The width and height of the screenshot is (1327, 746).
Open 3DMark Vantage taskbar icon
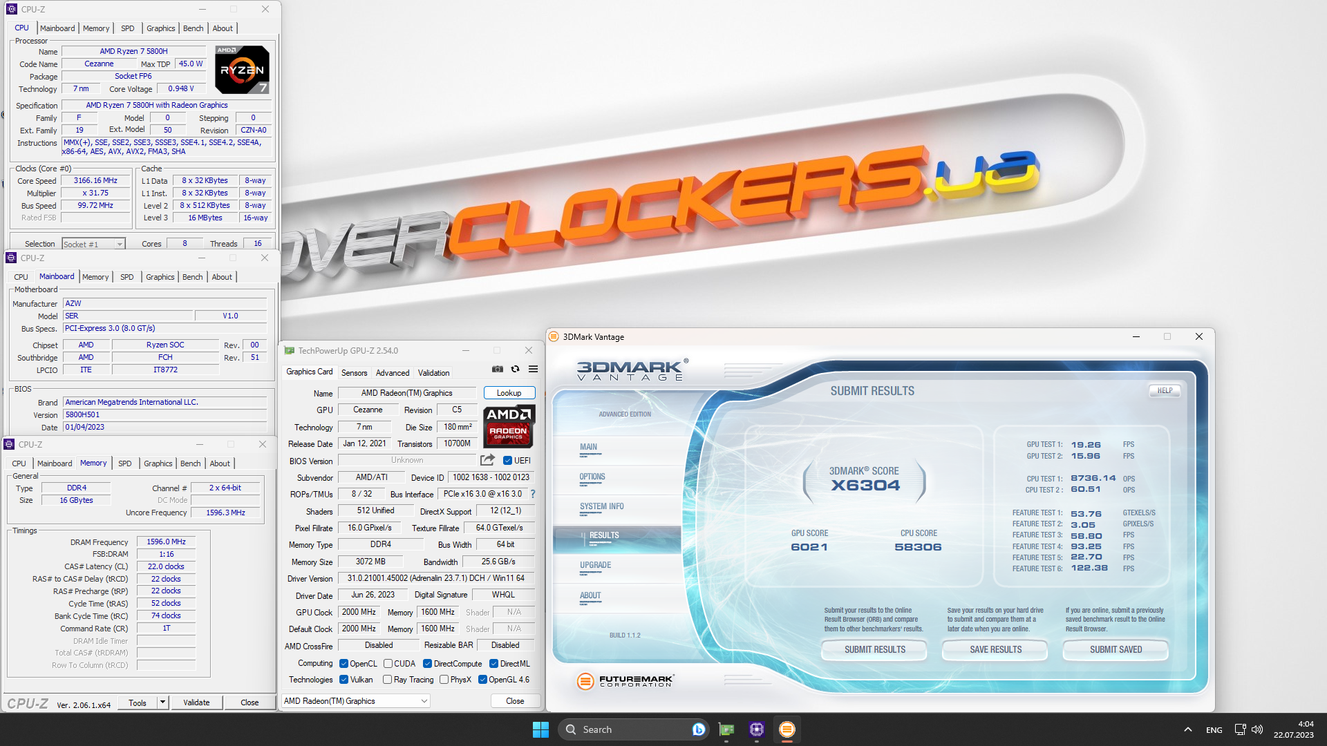(x=787, y=729)
